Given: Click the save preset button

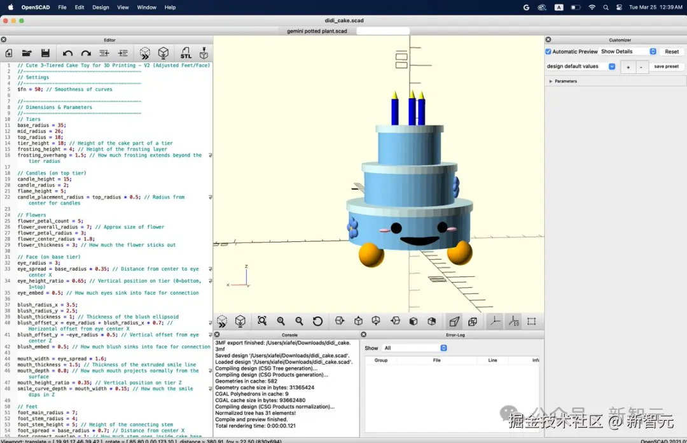Looking at the screenshot, I should coord(666,67).
